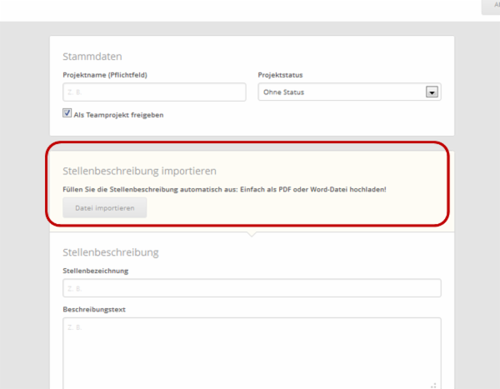Click the 'Projektstatus' field label
This screenshot has width=500, height=389.
pyautogui.click(x=281, y=75)
